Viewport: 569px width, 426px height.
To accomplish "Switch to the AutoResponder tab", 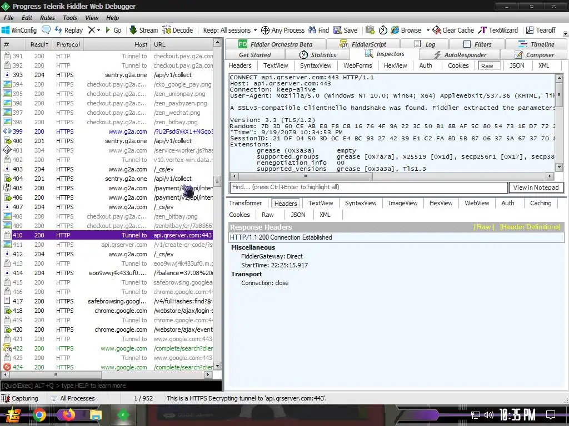I will pyautogui.click(x=460, y=55).
